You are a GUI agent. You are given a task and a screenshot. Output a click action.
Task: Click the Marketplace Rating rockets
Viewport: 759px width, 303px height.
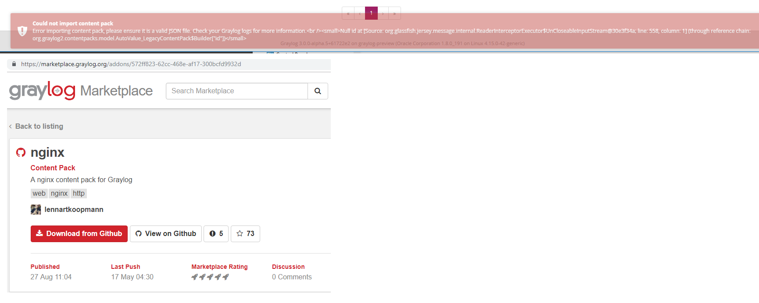pos(210,277)
